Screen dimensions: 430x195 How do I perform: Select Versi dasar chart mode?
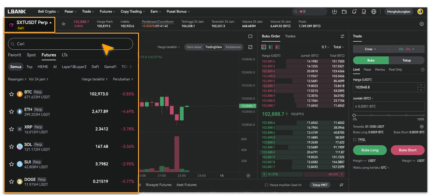tap(194, 47)
